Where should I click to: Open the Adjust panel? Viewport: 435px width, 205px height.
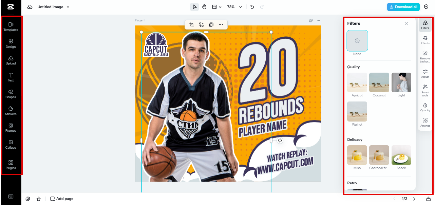(x=425, y=73)
